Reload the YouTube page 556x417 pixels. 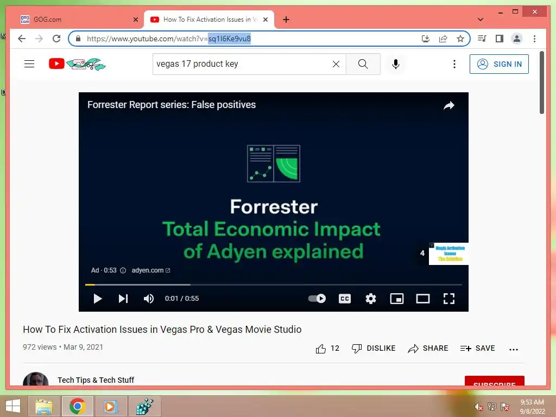pos(56,39)
